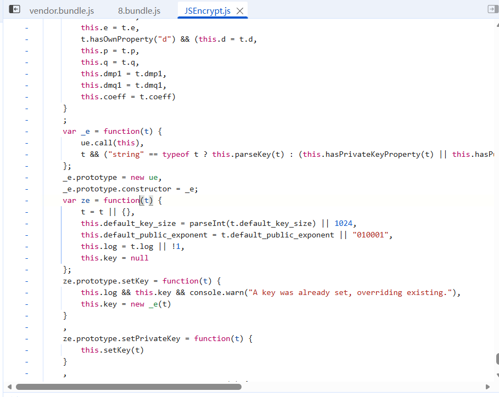Screen dimensions: 499x397
Task: Click the horizontal scrollbar left arrow
Action: [9, 387]
